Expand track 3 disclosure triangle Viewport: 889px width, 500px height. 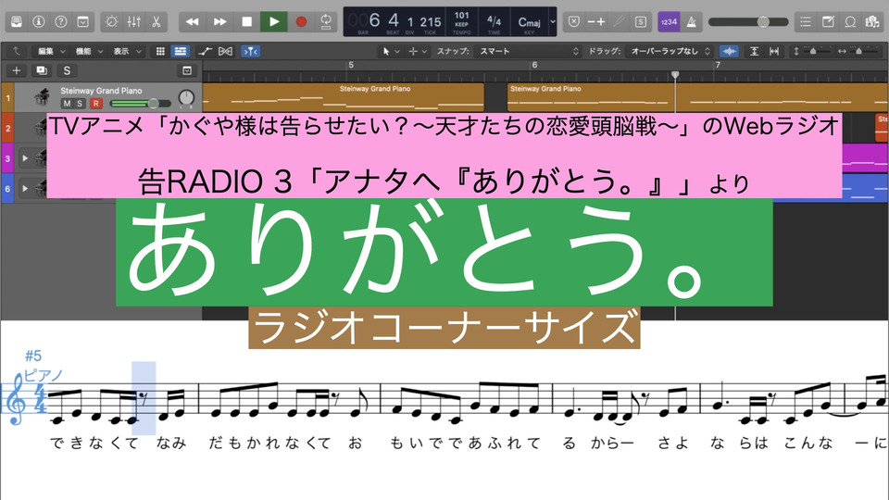(25, 158)
